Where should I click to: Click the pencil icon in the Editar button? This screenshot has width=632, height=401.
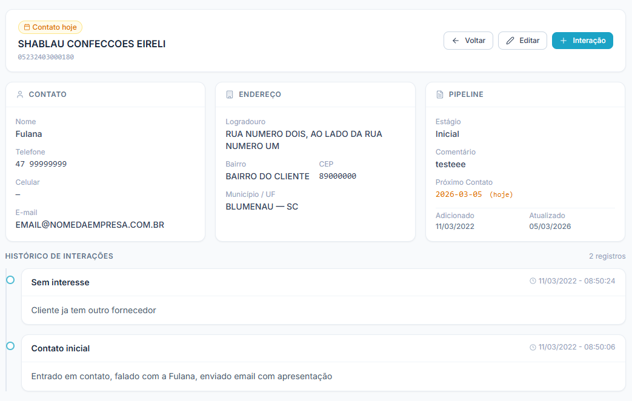510,40
